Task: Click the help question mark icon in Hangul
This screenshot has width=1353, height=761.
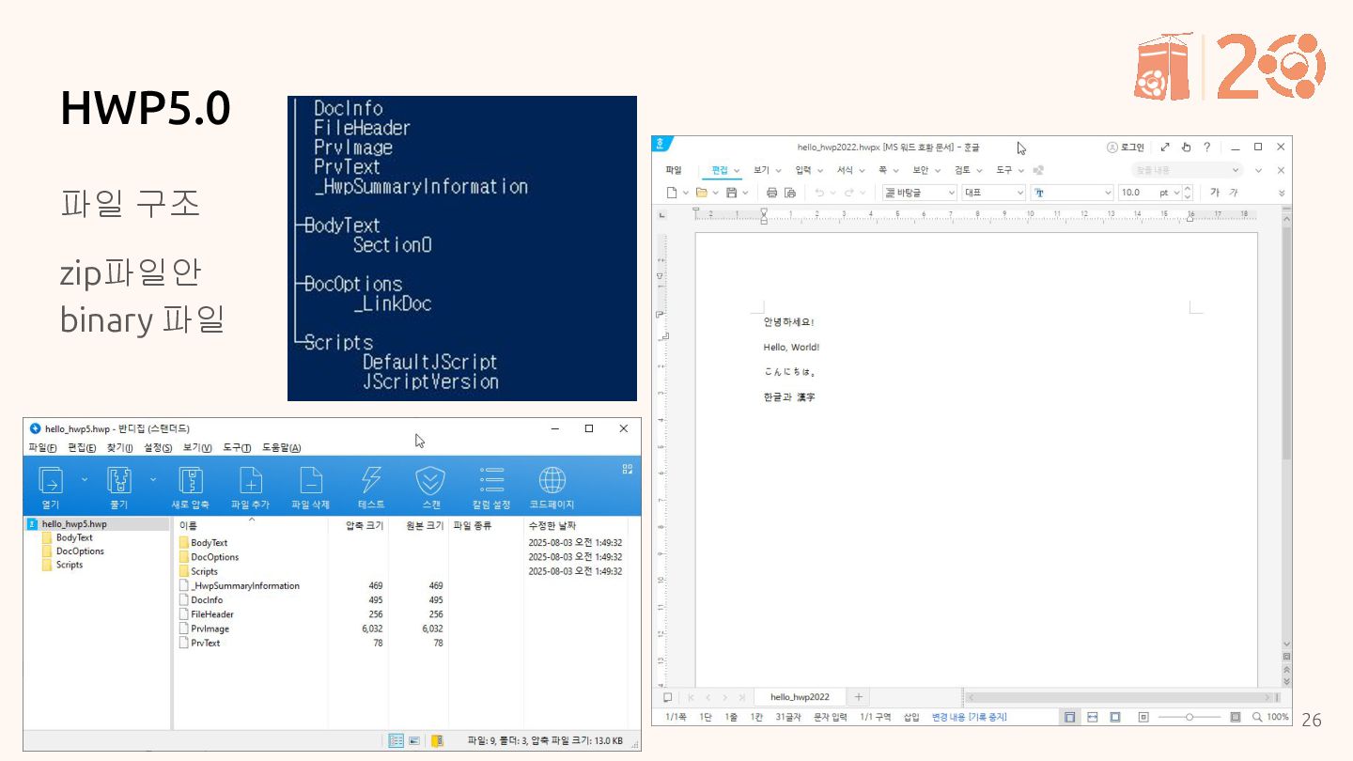Action: [x=1207, y=148]
